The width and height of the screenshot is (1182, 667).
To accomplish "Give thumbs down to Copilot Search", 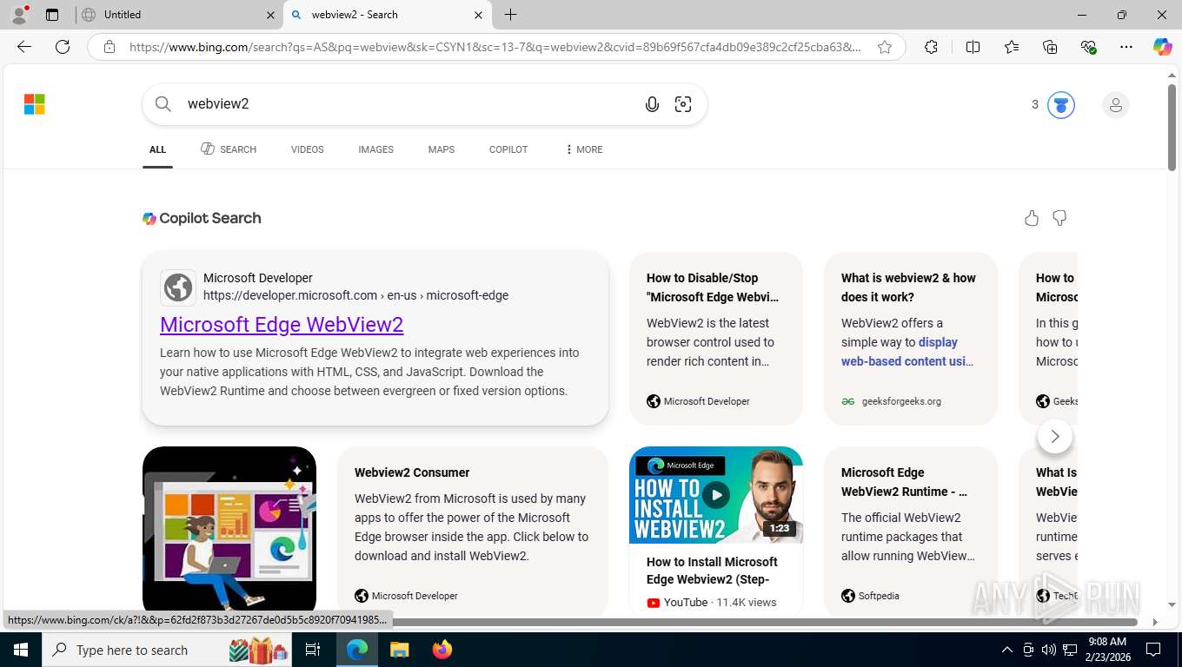I will 1059,218.
